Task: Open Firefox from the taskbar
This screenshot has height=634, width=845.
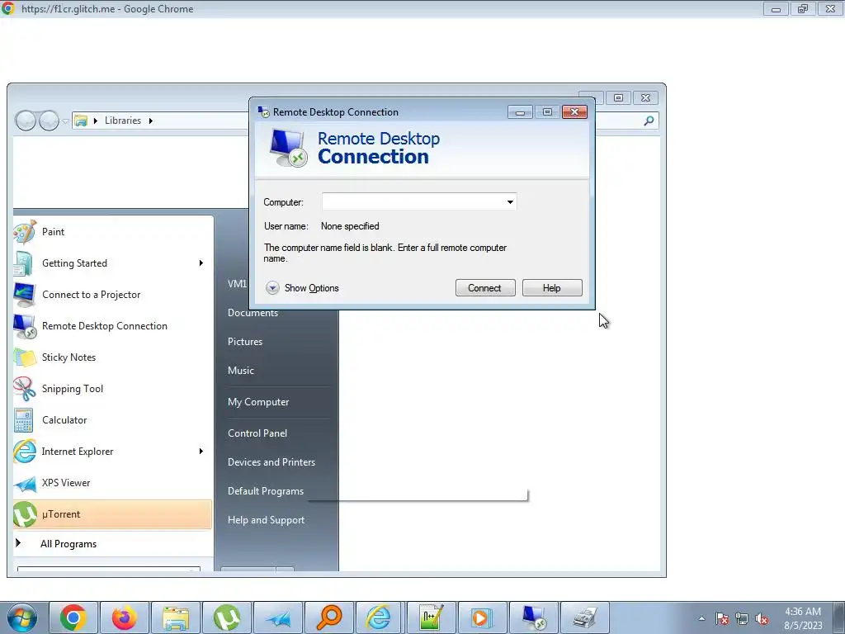Action: pyautogui.click(x=125, y=617)
